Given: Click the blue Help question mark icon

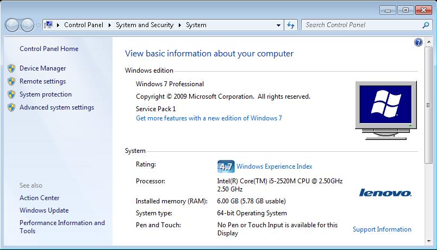Looking at the screenshot, I should (x=418, y=42).
